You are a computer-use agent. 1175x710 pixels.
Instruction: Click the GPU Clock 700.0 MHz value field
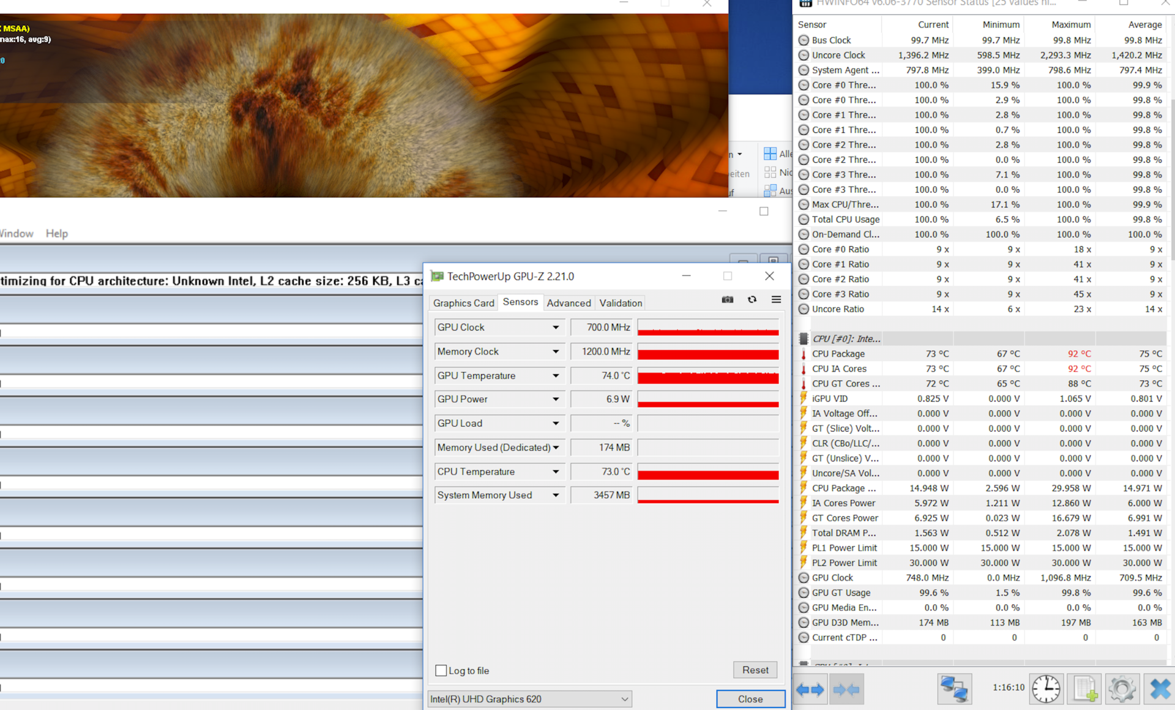click(602, 327)
